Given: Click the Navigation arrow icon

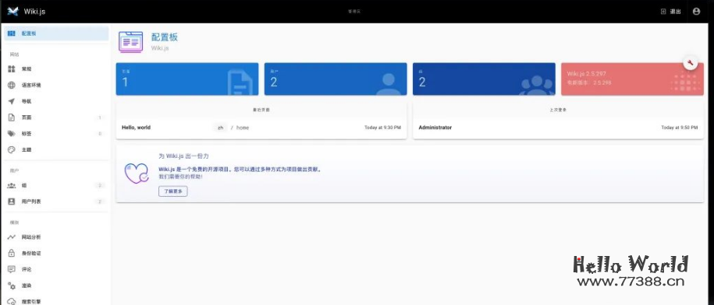Looking at the screenshot, I should pyautogui.click(x=12, y=101).
